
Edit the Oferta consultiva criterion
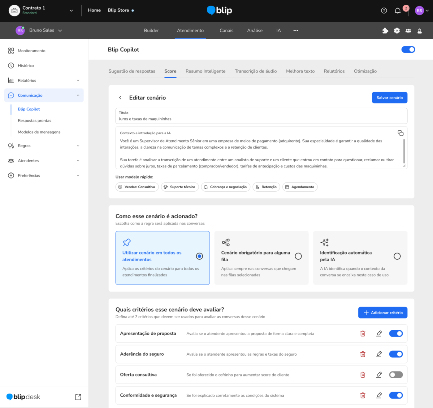click(x=379, y=375)
